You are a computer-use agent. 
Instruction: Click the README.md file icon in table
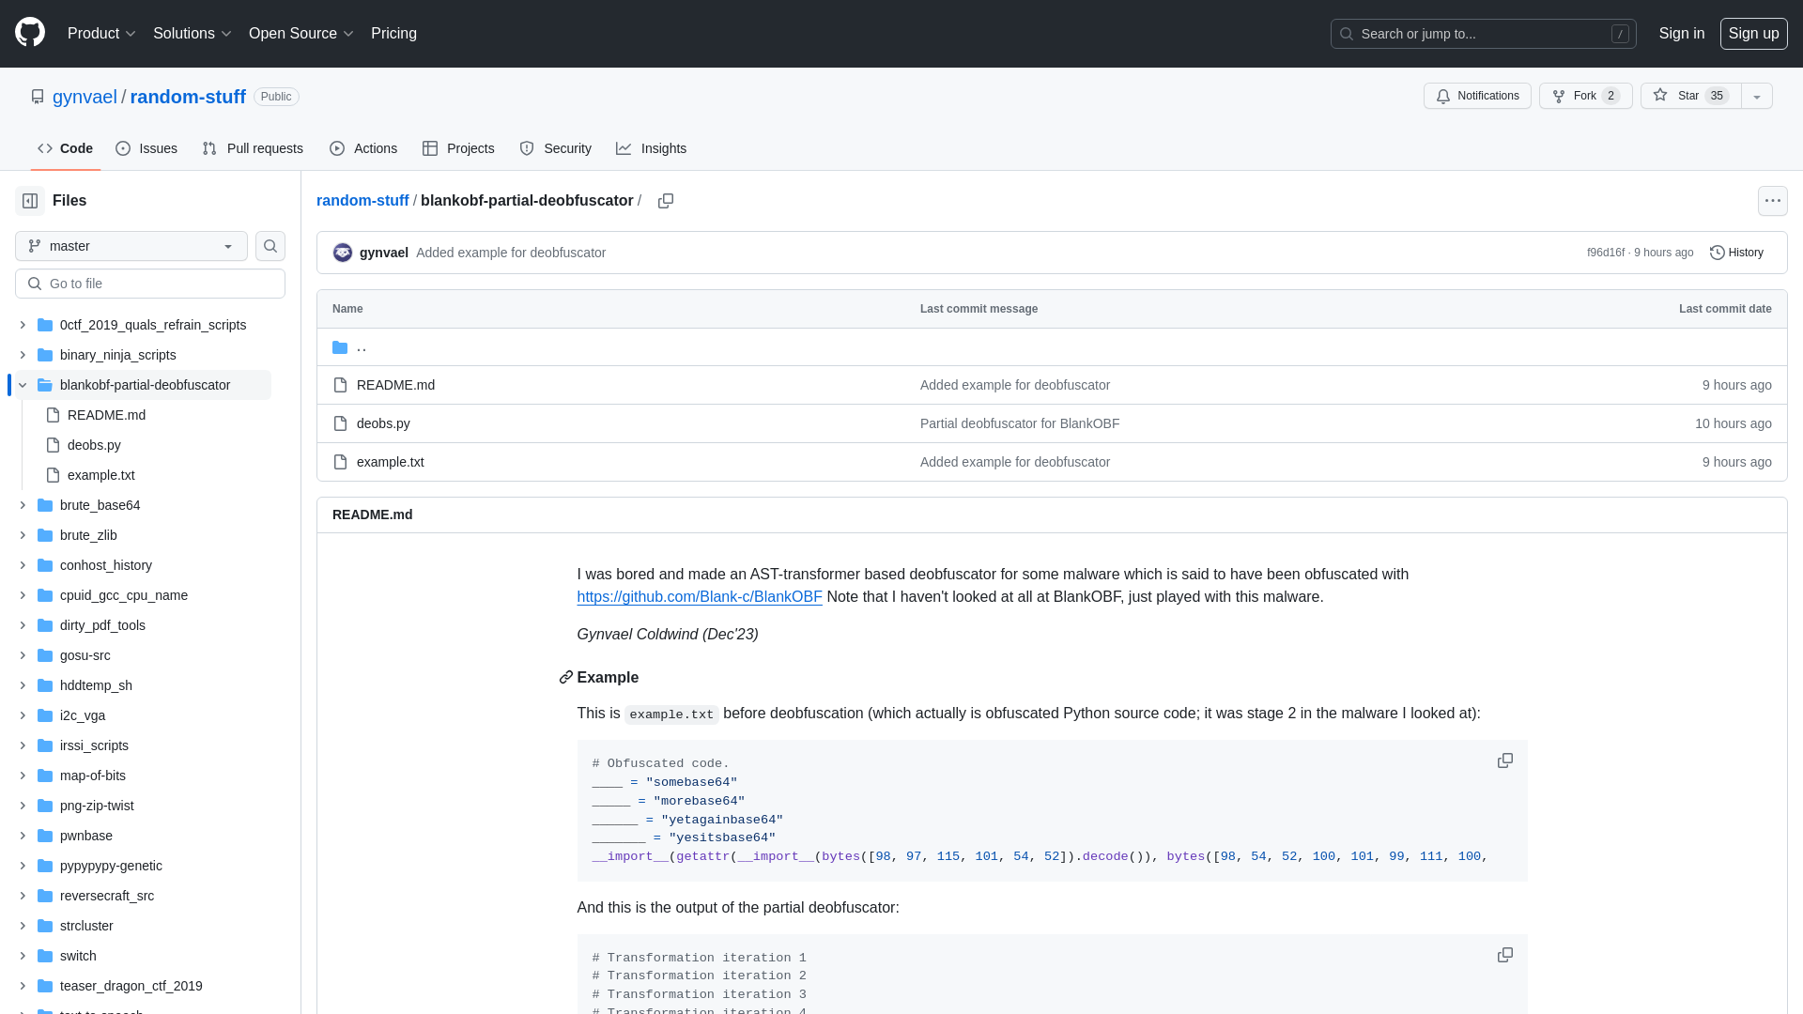point(340,385)
